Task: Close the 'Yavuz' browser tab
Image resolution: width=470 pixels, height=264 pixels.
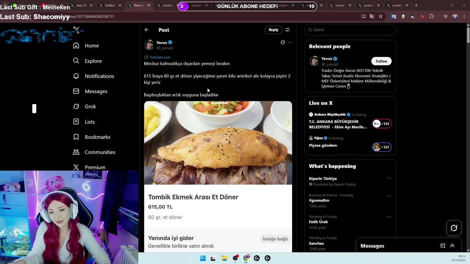Action: point(148,5)
